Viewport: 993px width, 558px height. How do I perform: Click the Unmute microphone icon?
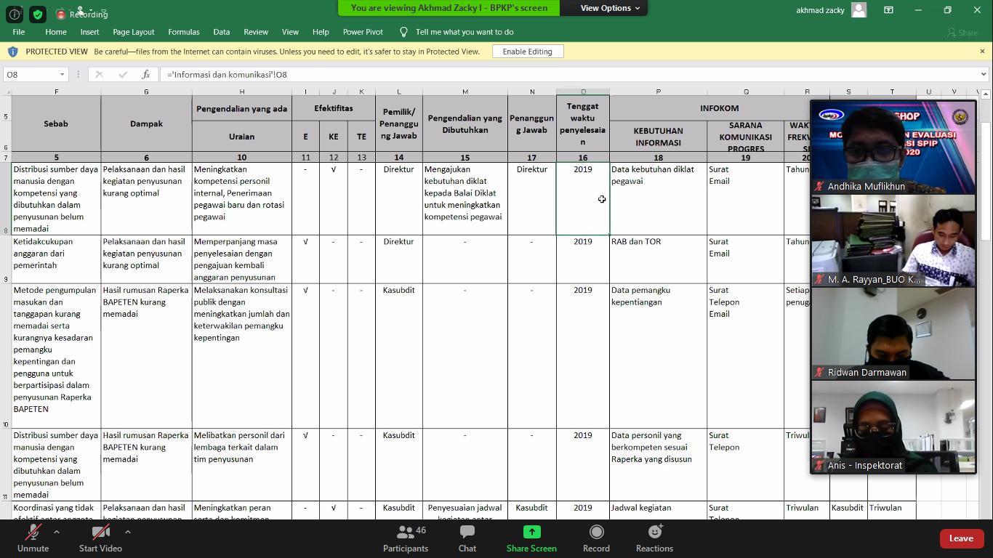pyautogui.click(x=33, y=533)
